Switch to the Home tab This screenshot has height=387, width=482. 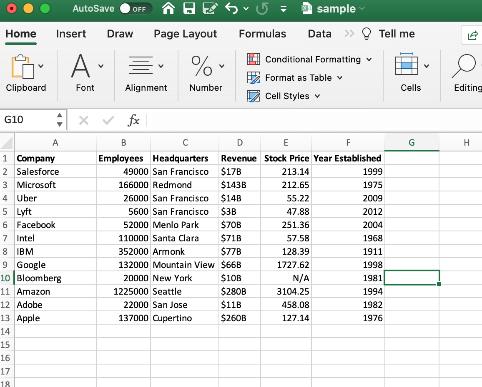tap(21, 33)
